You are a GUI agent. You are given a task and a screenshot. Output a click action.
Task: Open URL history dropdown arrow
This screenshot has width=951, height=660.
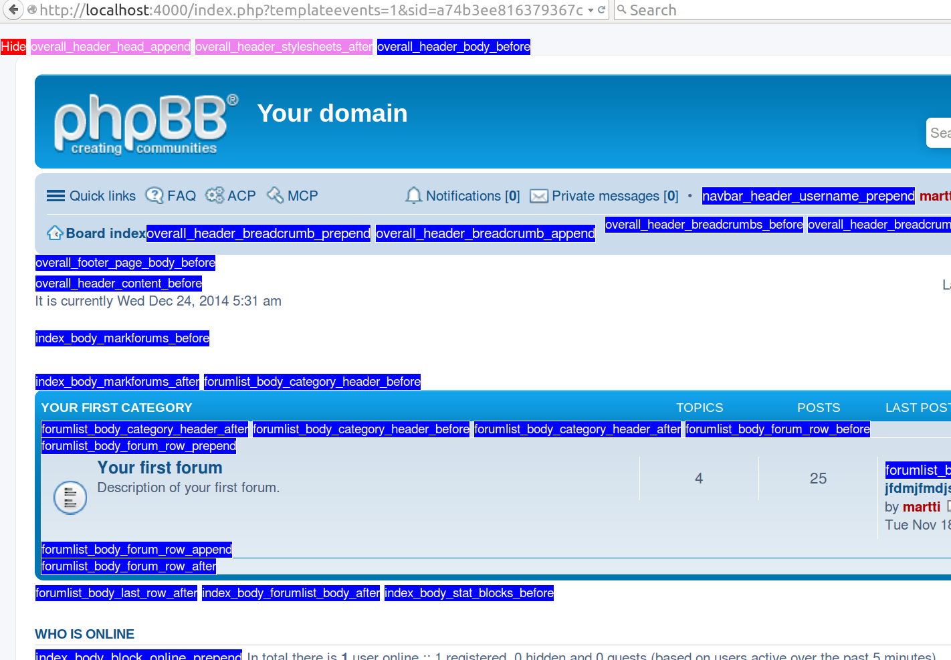pos(591,11)
